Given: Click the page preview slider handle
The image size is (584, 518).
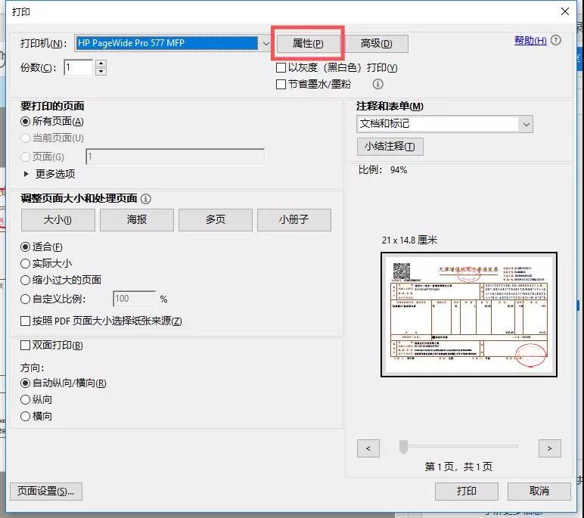Looking at the screenshot, I should tap(404, 448).
